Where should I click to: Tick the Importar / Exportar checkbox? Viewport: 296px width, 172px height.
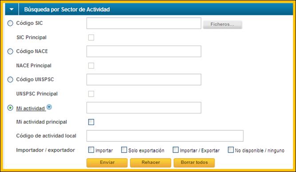pyautogui.click(x=176, y=150)
